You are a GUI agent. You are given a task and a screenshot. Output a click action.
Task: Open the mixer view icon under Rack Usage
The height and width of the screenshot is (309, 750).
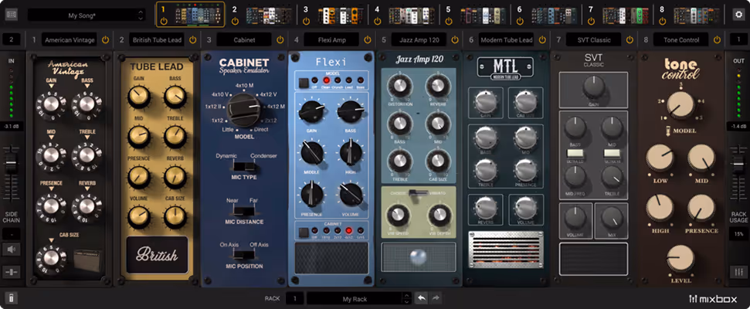738,272
